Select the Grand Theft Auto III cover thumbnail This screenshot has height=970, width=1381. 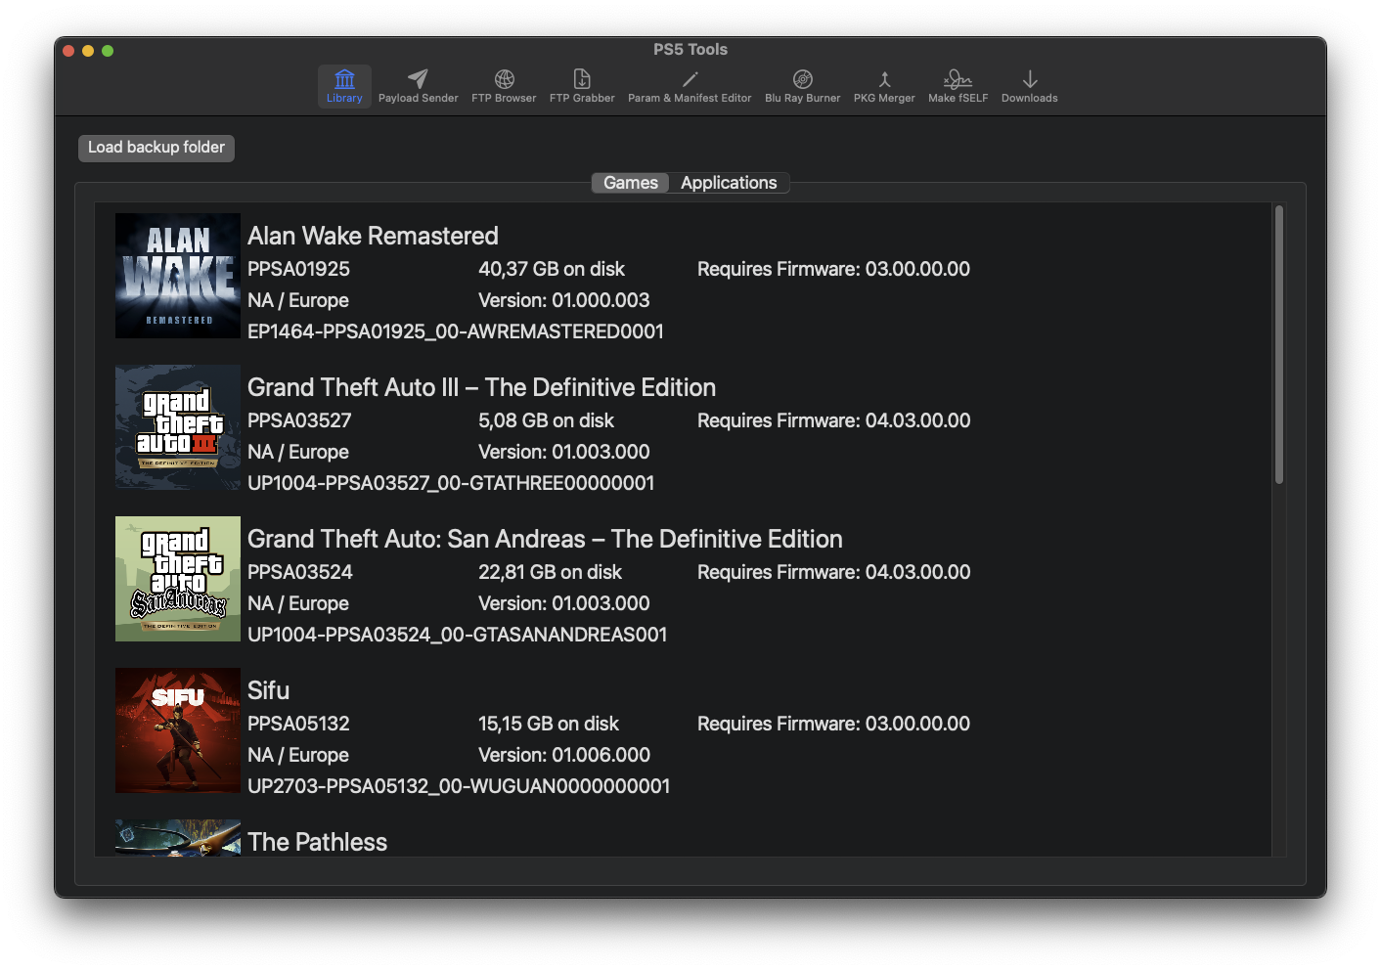pos(178,427)
